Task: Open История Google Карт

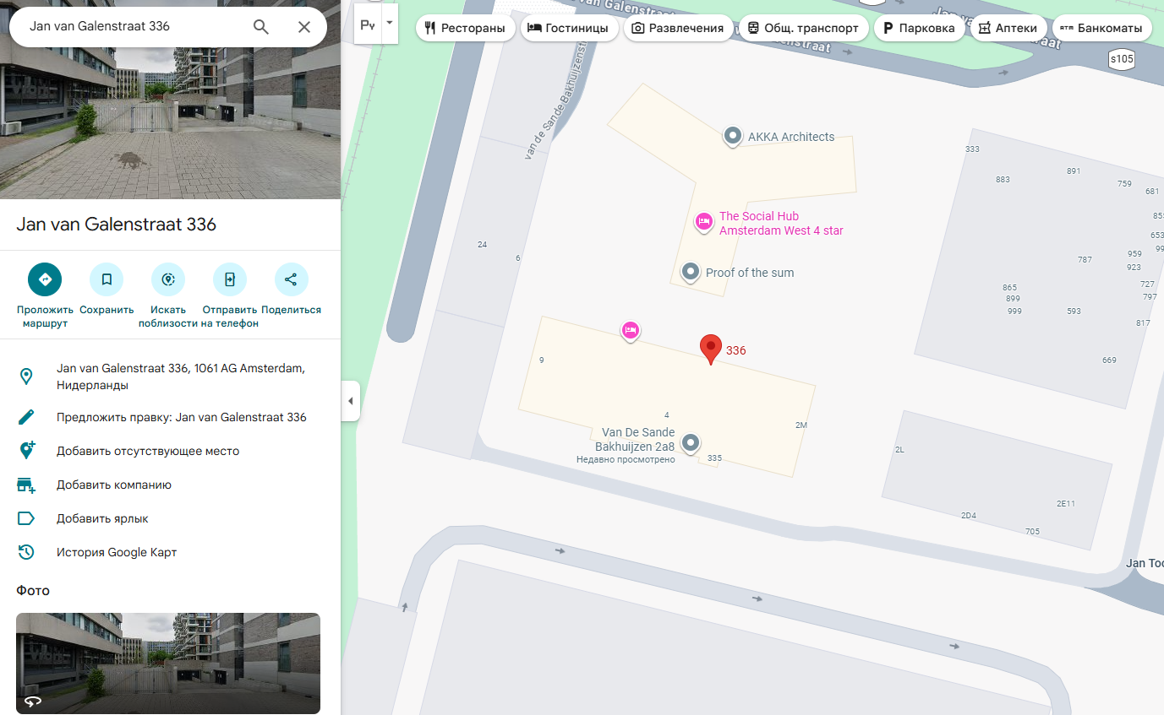Action: coord(117,552)
